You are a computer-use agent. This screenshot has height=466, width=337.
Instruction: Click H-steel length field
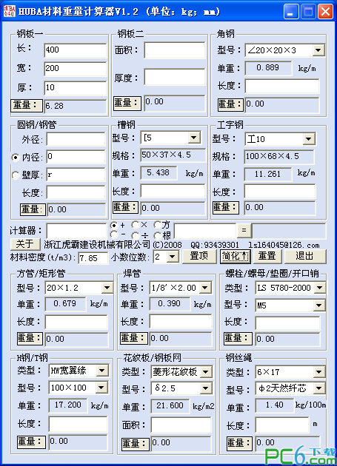pyautogui.click(x=78, y=424)
